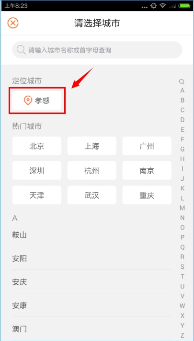The image size is (194, 341).
Task: Select the located city 孝感
Action: (37, 100)
